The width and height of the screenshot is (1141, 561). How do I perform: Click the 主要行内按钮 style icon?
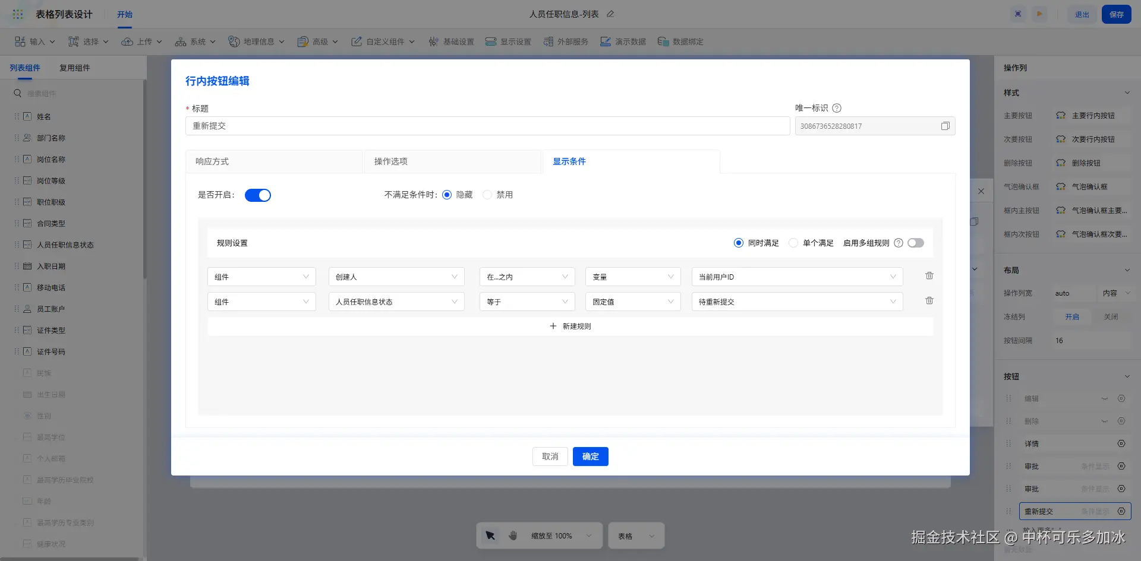pyautogui.click(x=1061, y=116)
